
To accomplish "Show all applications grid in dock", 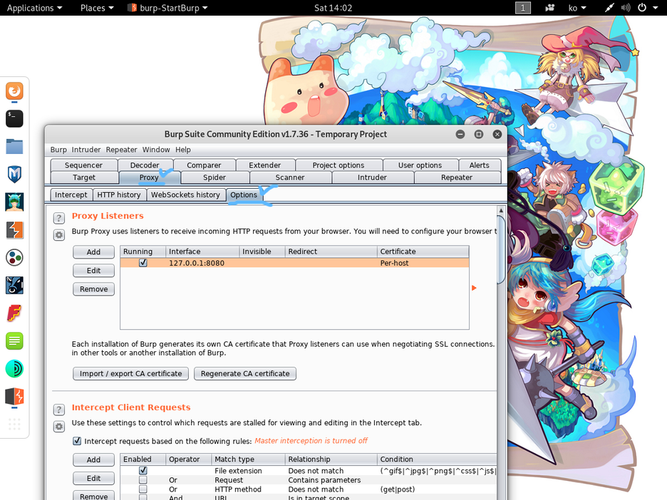I will click(14, 424).
